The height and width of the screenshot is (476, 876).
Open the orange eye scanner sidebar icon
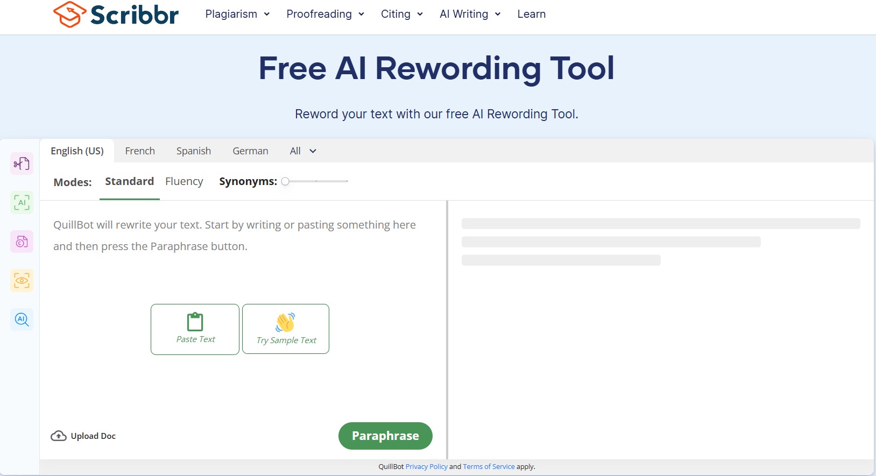pyautogui.click(x=22, y=280)
